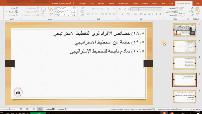Screen dimensions: 202x114
Task: Click the Clear All Formatting icon
Action: click(x=120, y=9)
